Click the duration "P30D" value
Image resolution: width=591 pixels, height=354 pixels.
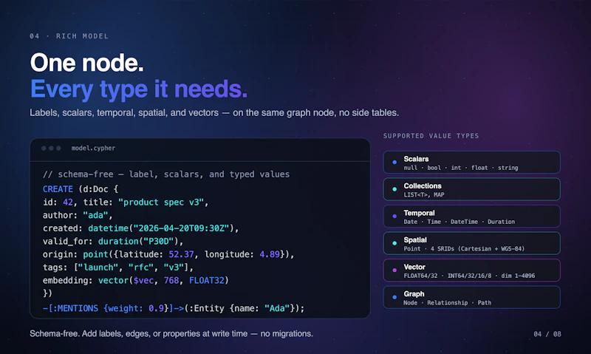pos(158,241)
